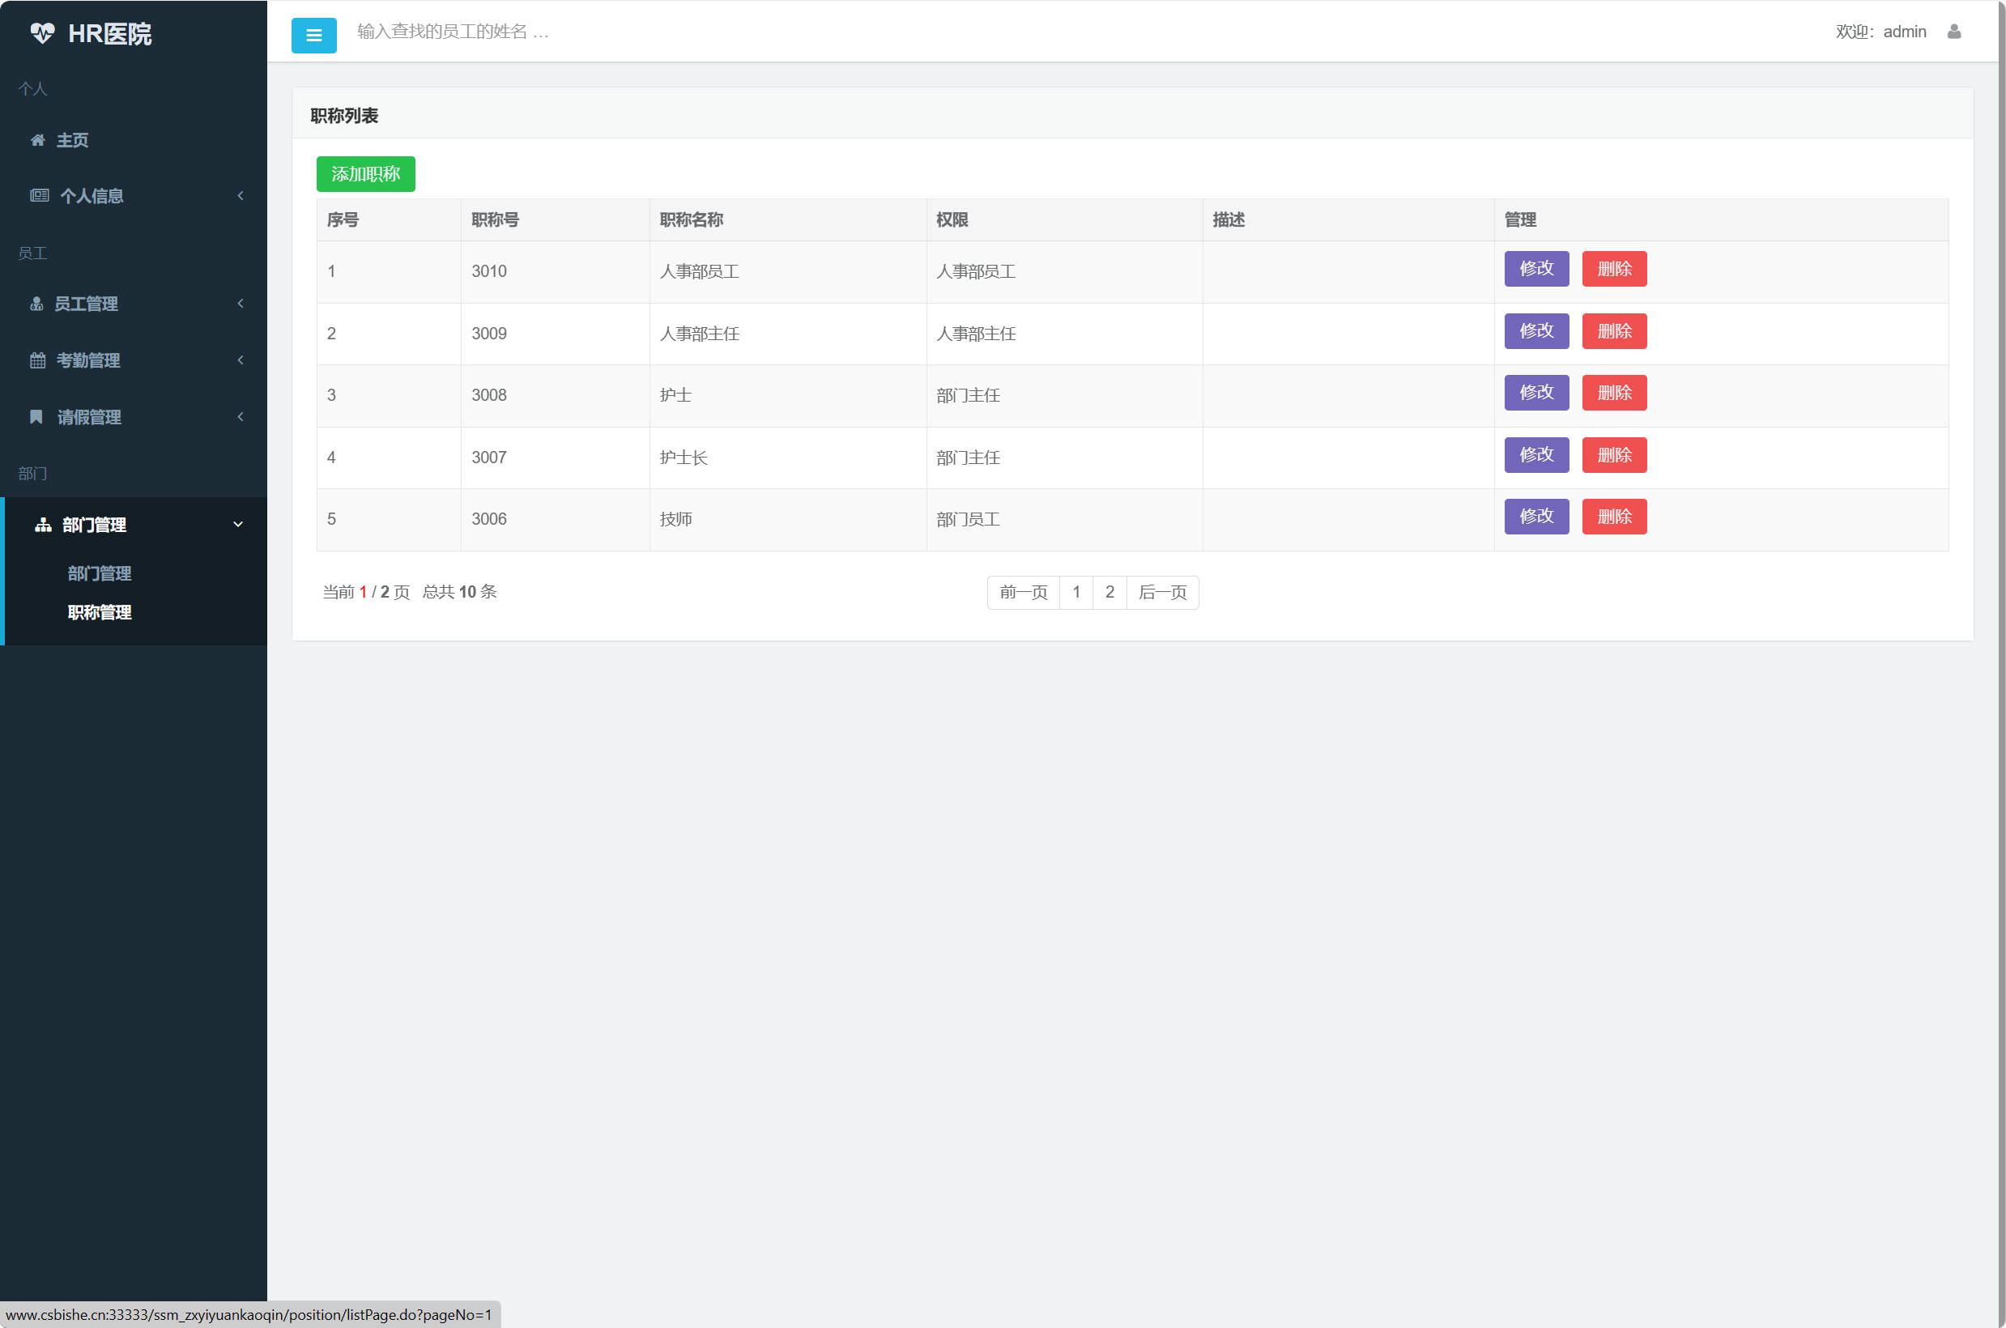Click the HR医院 heartbeat logo icon
The height and width of the screenshot is (1328, 2006).
point(41,33)
